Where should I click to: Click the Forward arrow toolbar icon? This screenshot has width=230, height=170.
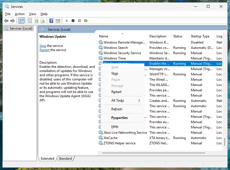tap(13, 21)
